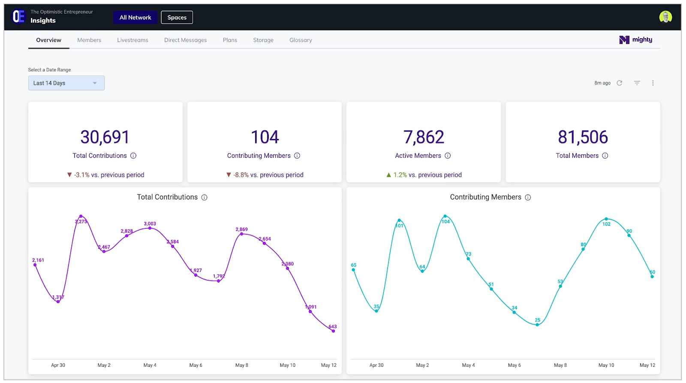This screenshot has height=383, width=686.
Task: Click the 53 data point on members chart
Action: [560, 286]
